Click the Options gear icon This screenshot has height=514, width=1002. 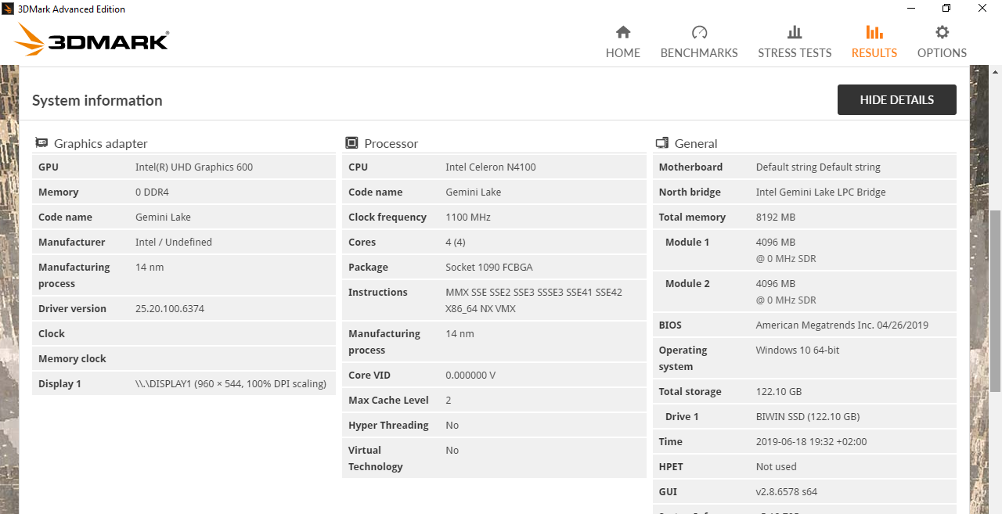[943, 32]
